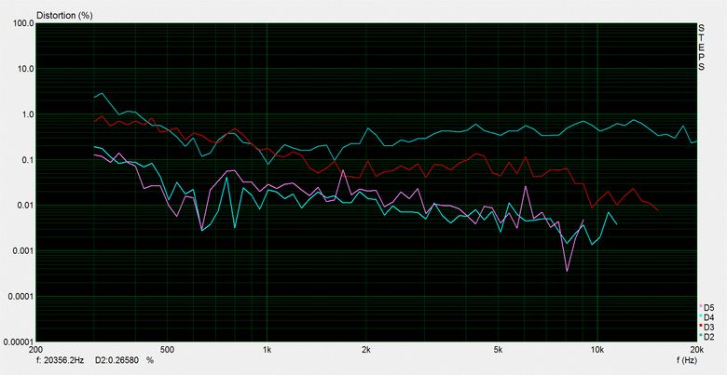Click the cursor readout 'f: 20356.2Hz'

60,360
